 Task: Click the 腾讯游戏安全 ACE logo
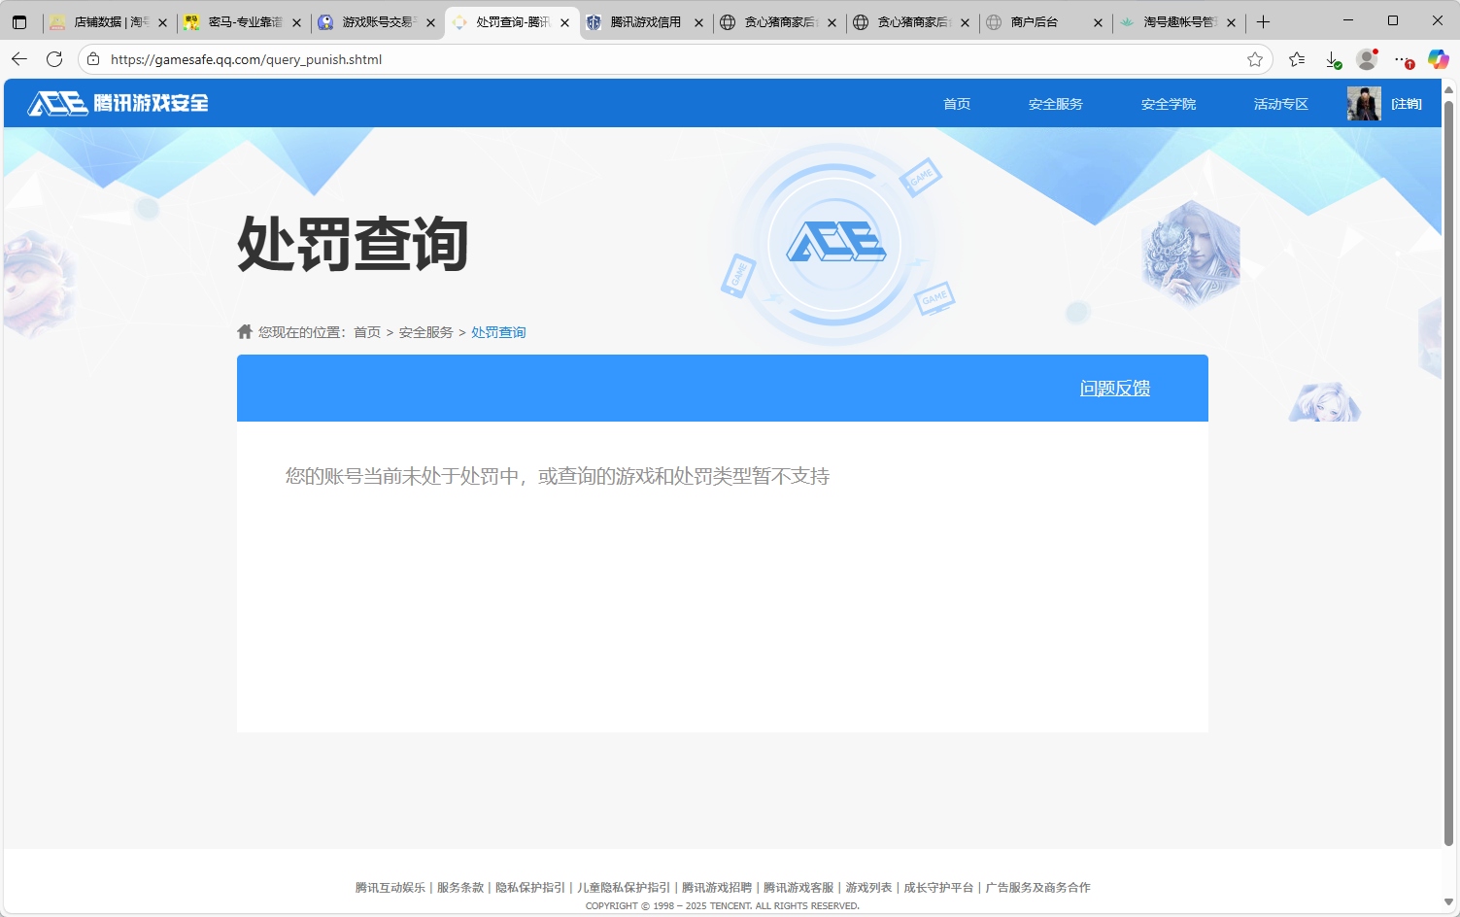(117, 103)
